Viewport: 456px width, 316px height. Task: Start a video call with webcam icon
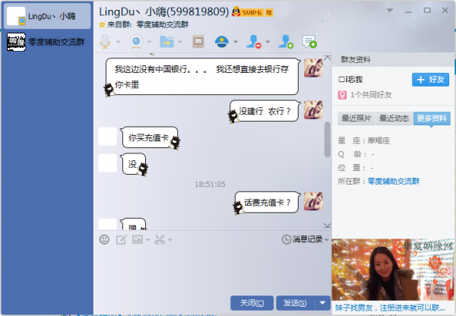pos(136,41)
